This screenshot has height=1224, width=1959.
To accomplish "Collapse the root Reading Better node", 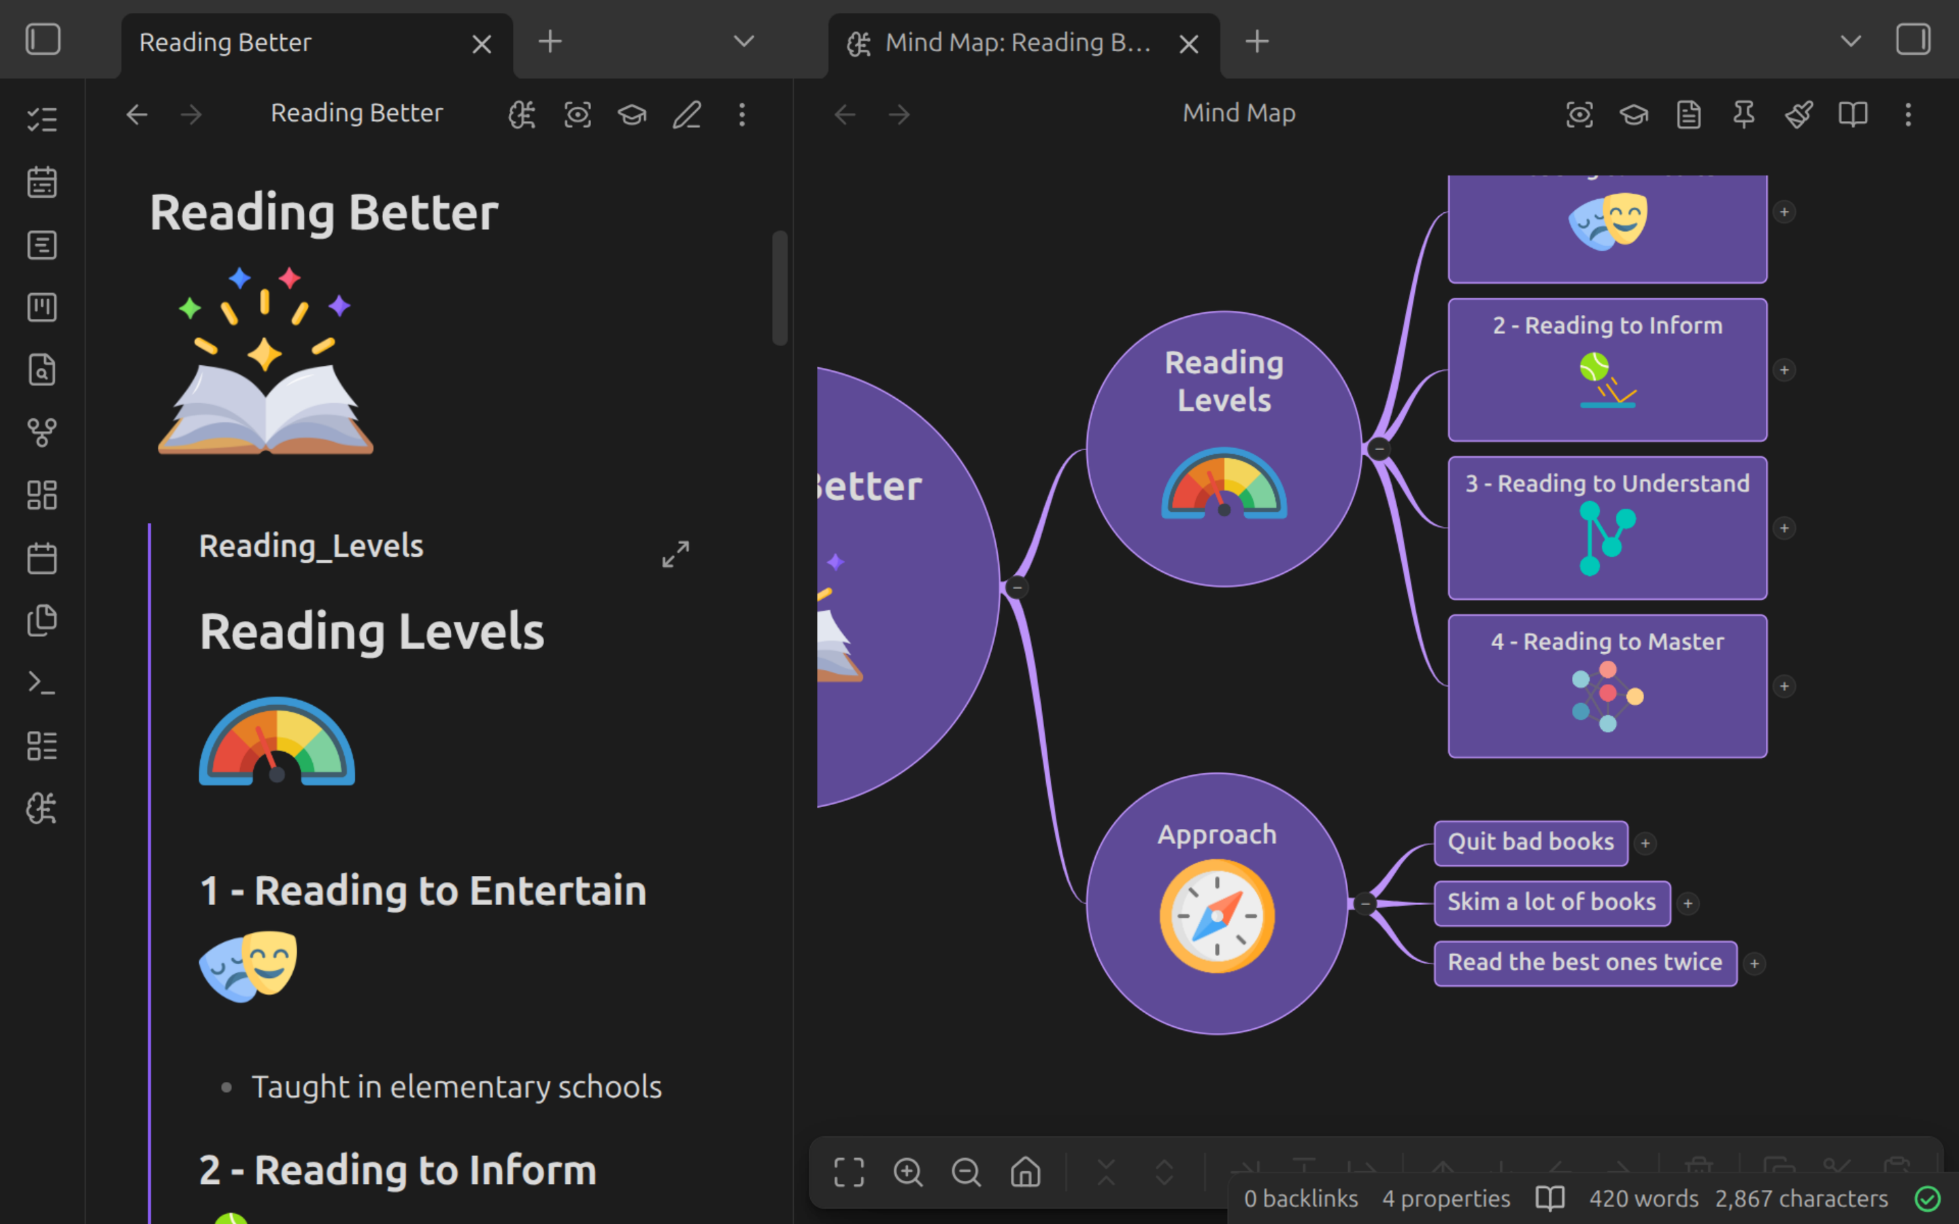I will (1017, 588).
